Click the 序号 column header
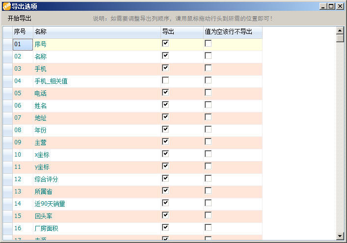Image resolution: width=347 pixels, height=243 pixels. [x=22, y=32]
